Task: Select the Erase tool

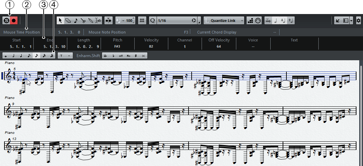Action: coord(68,21)
